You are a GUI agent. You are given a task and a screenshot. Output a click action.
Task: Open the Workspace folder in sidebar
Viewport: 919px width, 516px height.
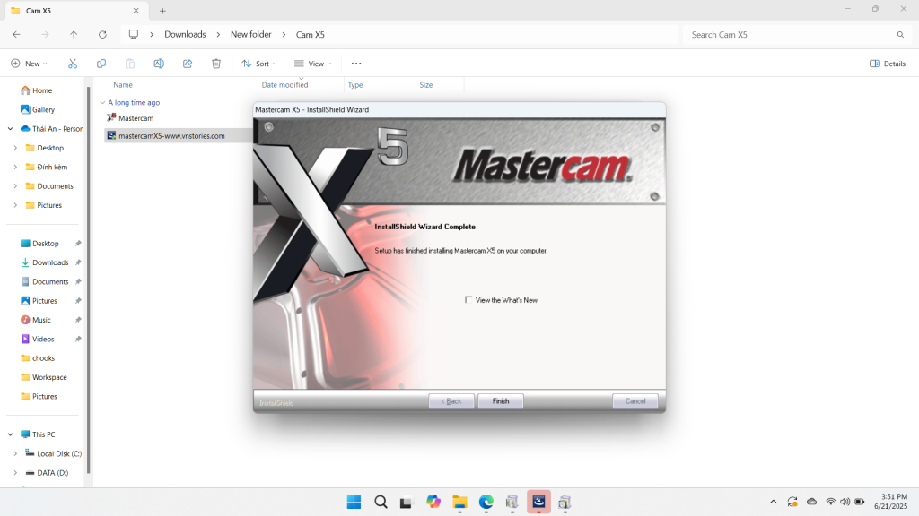[x=49, y=377]
